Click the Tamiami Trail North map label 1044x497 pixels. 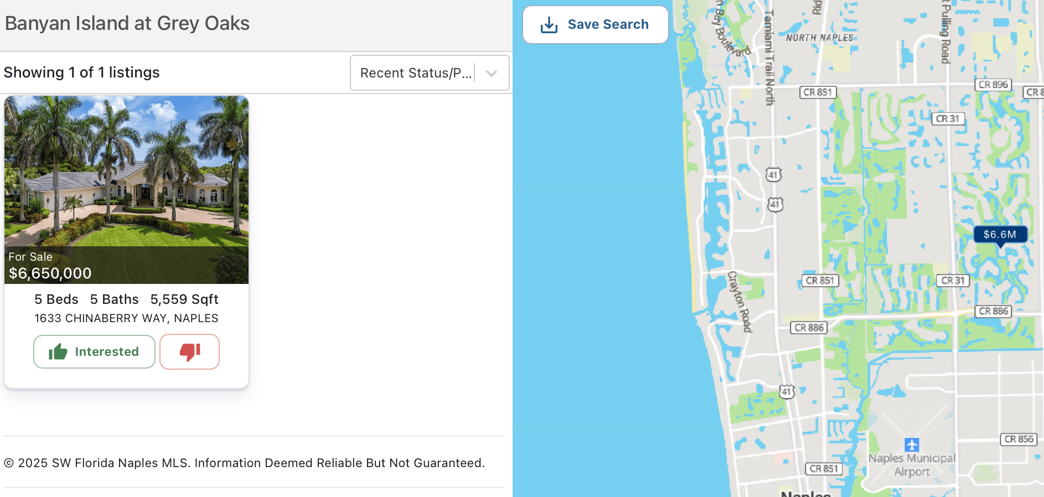(x=769, y=58)
